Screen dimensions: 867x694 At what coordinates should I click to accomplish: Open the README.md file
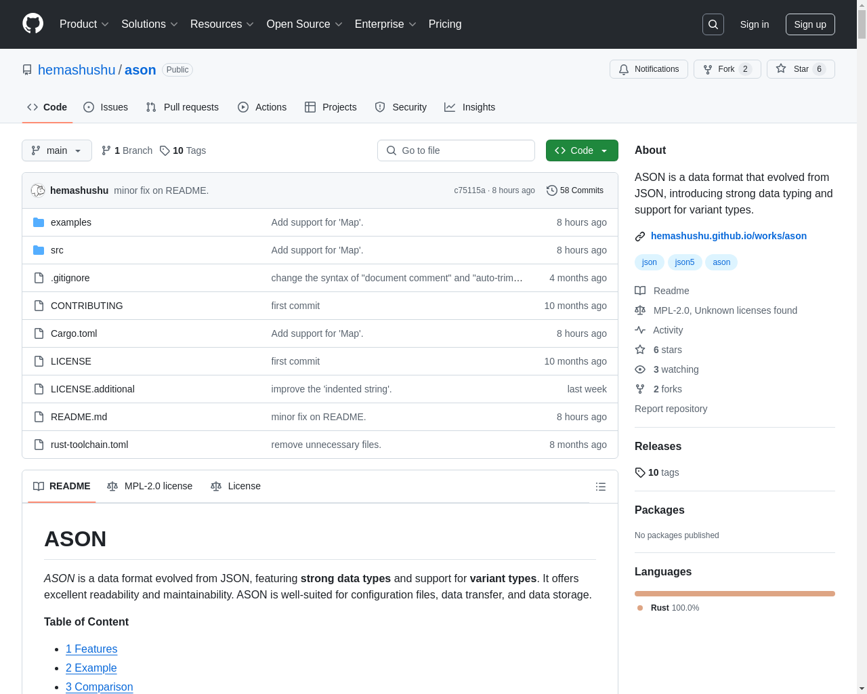coord(79,417)
